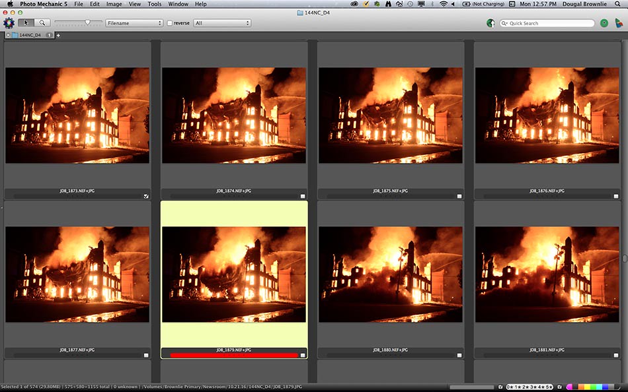Open the Window menu
The image size is (628, 392).
coord(178,4)
